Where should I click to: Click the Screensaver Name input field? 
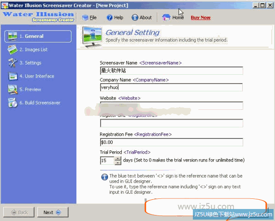coord(172,71)
